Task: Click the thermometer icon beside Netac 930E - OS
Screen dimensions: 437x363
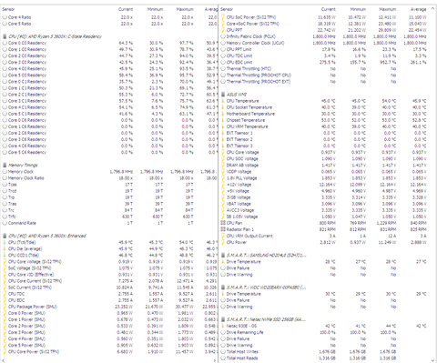Action: tap(223, 326)
